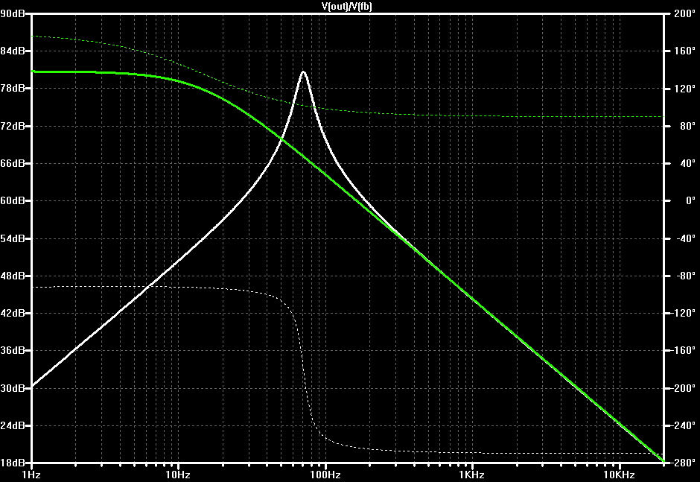700x482 pixels.
Task: Click the 78dB left axis label
Action: (13, 88)
